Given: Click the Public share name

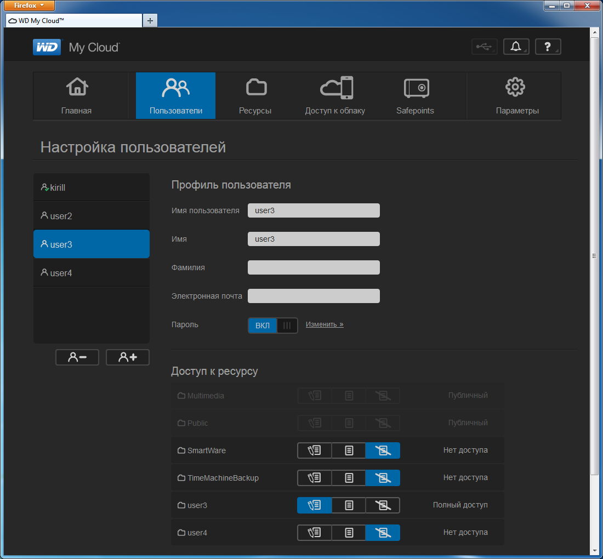Looking at the screenshot, I should tap(198, 423).
